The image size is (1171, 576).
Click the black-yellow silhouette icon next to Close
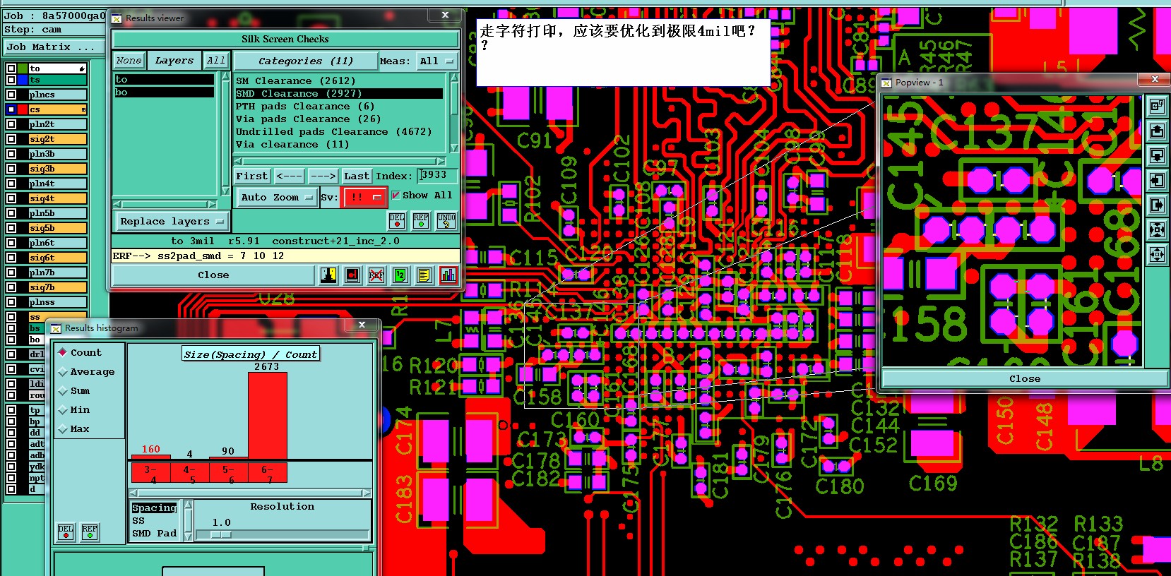[x=328, y=275]
